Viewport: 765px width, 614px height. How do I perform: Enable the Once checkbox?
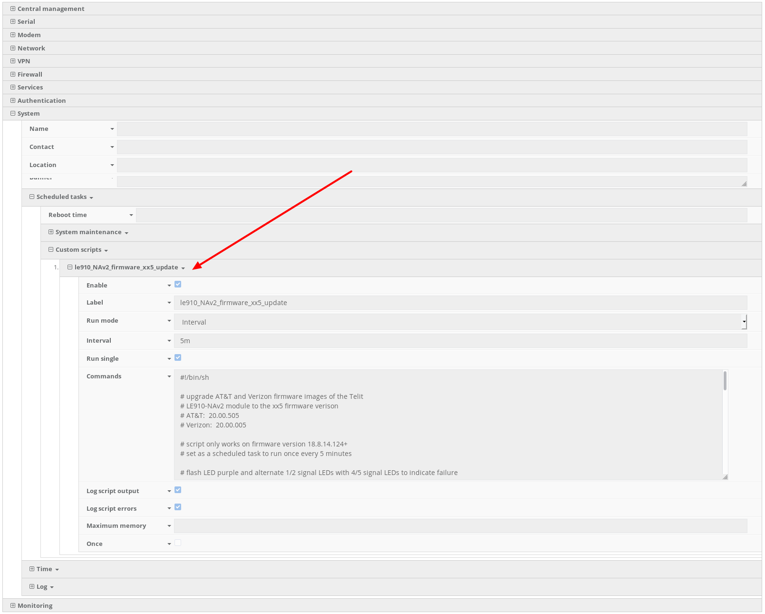pyautogui.click(x=178, y=543)
